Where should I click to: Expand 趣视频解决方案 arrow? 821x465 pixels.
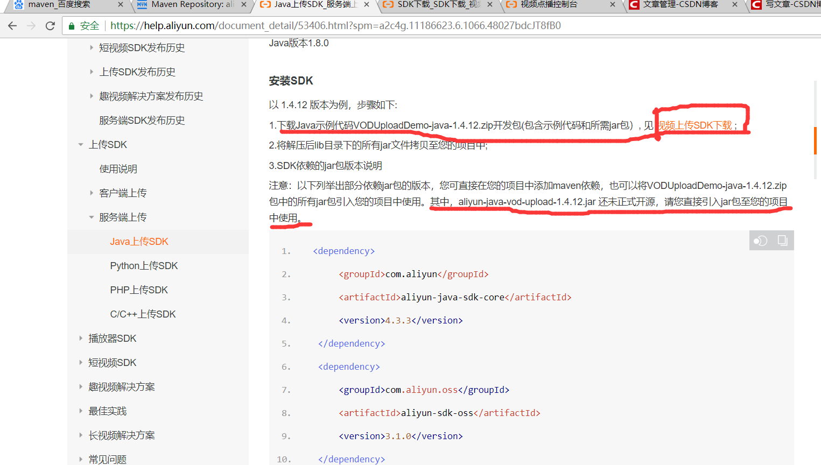pyautogui.click(x=81, y=386)
